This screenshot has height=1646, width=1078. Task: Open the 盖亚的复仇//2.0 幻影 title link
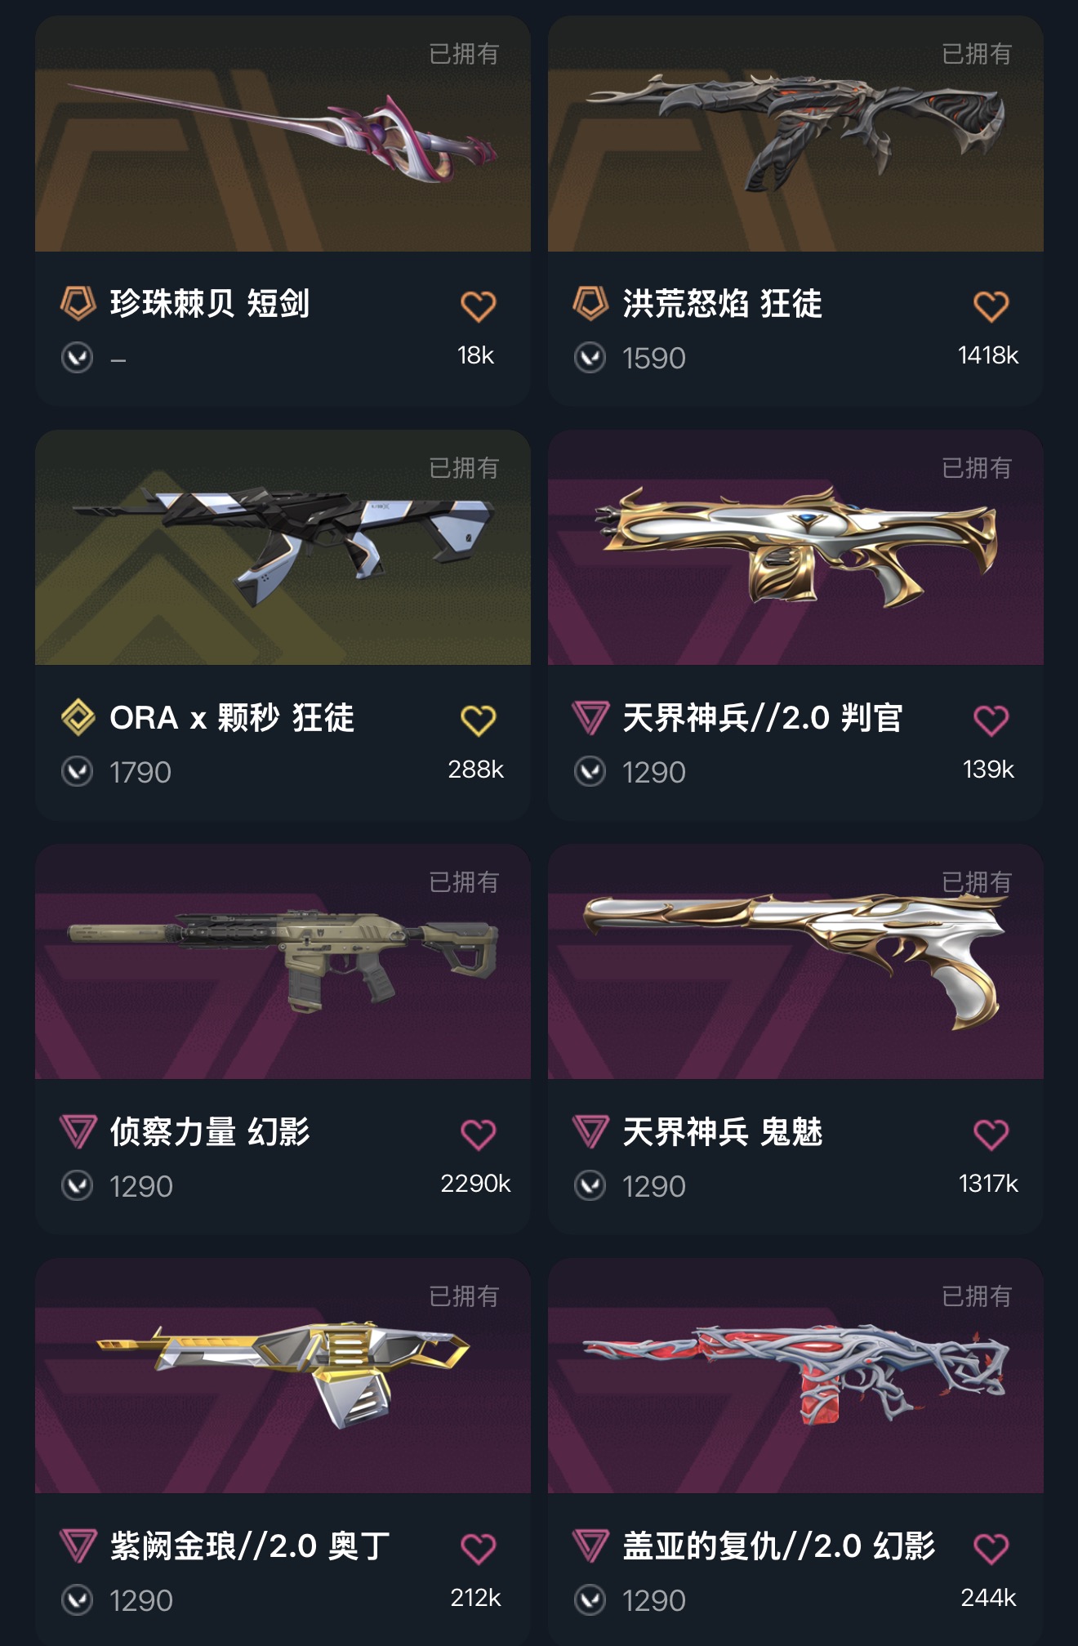[x=779, y=1546]
